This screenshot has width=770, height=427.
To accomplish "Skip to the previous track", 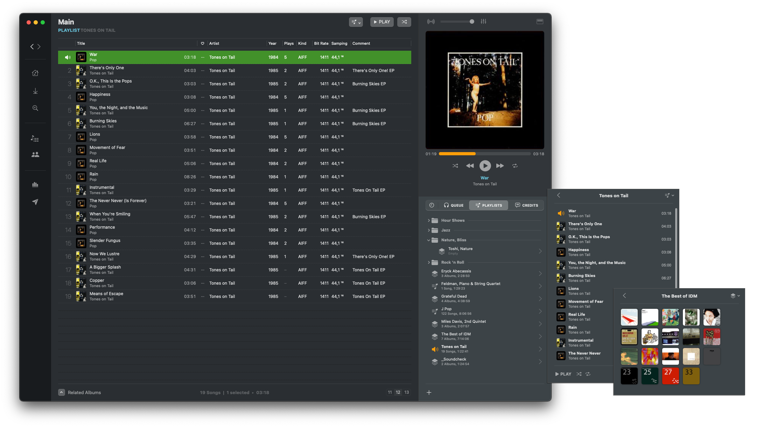I will coord(470,166).
